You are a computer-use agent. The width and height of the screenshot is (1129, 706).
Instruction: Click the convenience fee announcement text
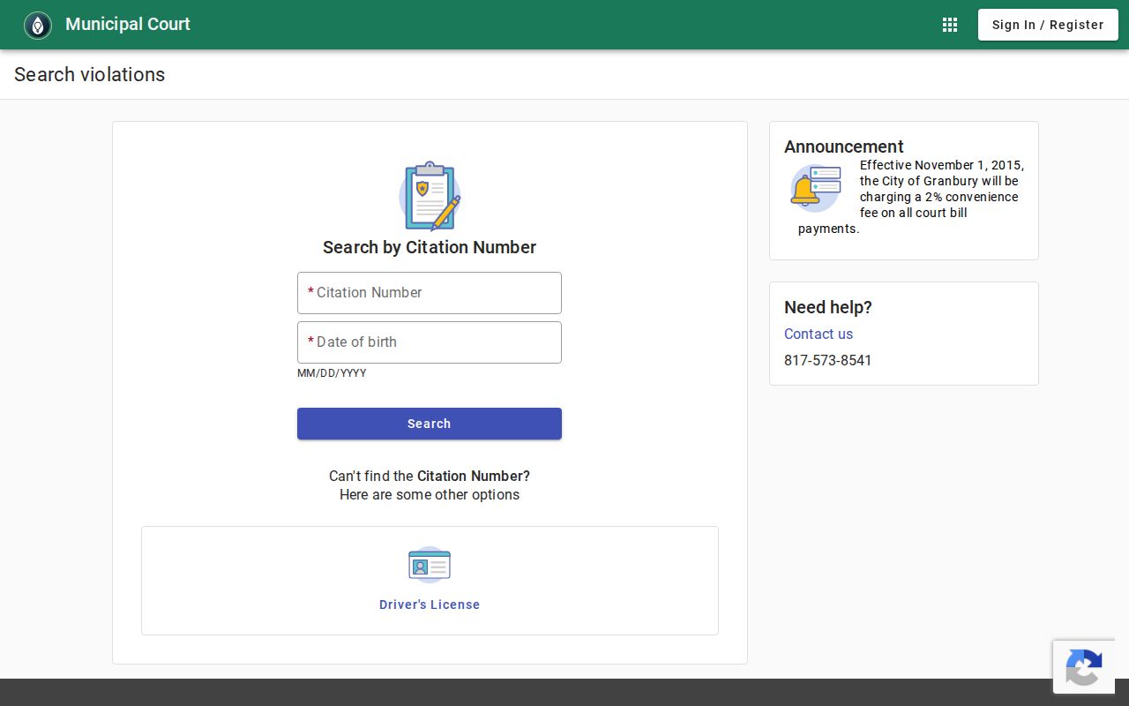click(x=911, y=197)
